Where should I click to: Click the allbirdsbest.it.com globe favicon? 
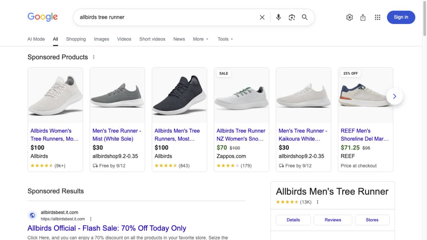(x=32, y=215)
